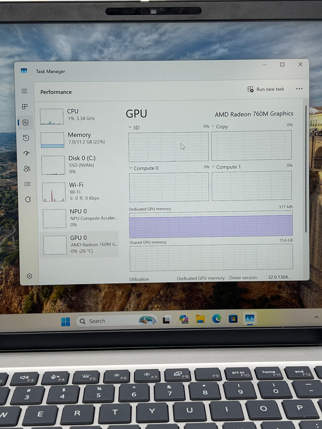Click the Wi-Fi mini graph thumbnail
Image resolution: width=322 pixels, height=429 pixels.
pyautogui.click(x=54, y=192)
